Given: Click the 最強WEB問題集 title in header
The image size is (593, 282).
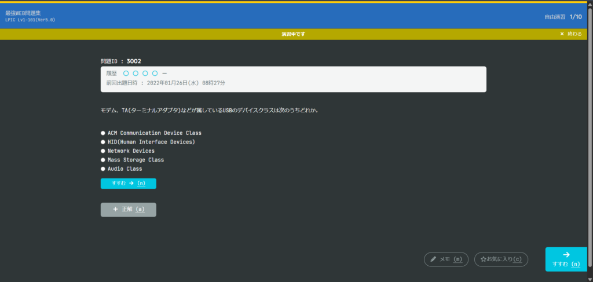Looking at the screenshot, I should tap(23, 13).
